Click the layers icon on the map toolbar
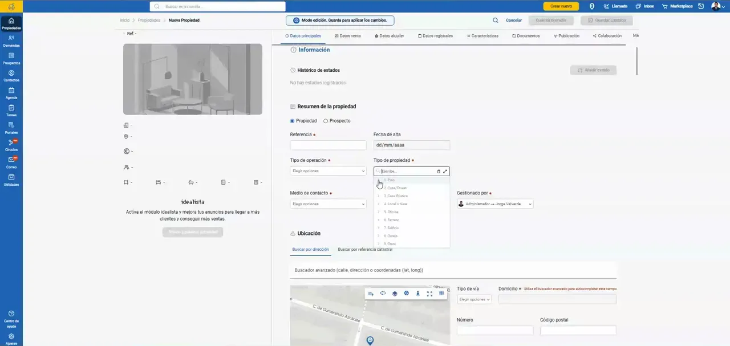This screenshot has height=346, width=730. (x=395, y=294)
